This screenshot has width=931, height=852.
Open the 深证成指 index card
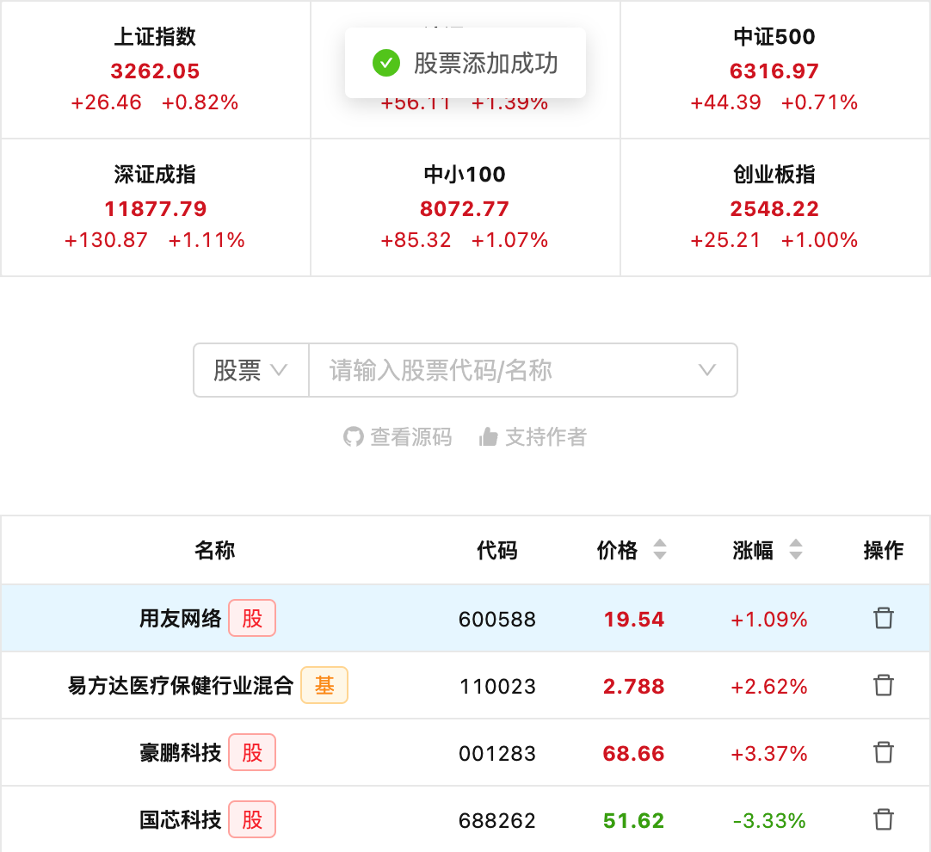click(156, 207)
